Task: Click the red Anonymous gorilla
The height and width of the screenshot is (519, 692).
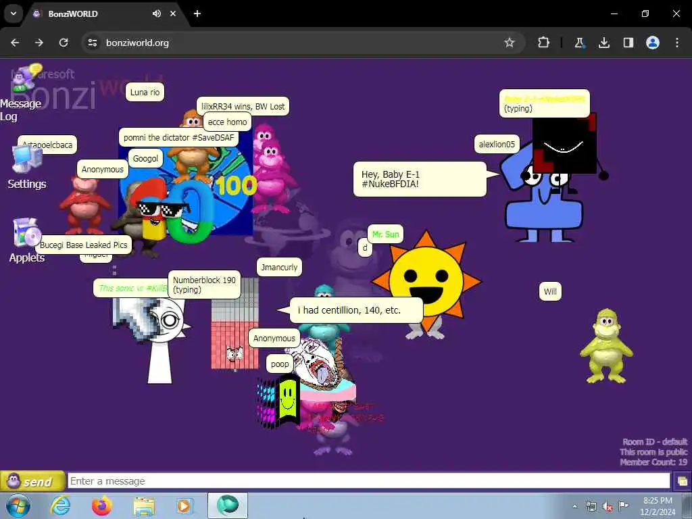Action: pyautogui.click(x=84, y=204)
